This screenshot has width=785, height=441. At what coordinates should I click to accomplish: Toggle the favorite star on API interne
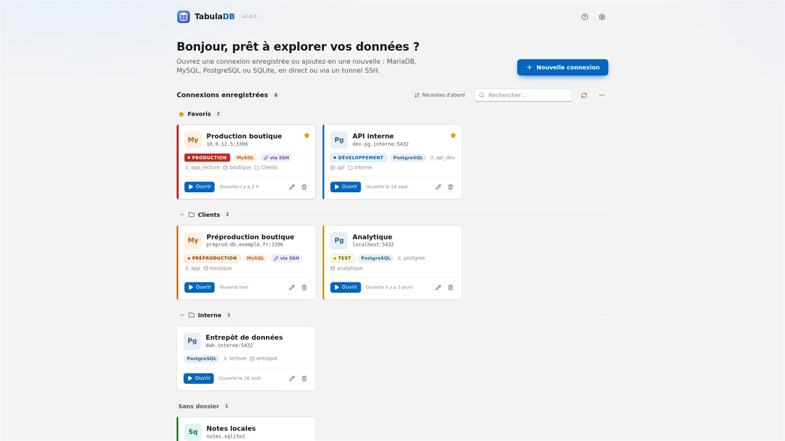coord(453,136)
